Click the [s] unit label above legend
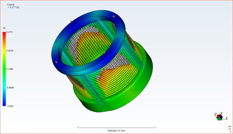 [x=4, y=28]
